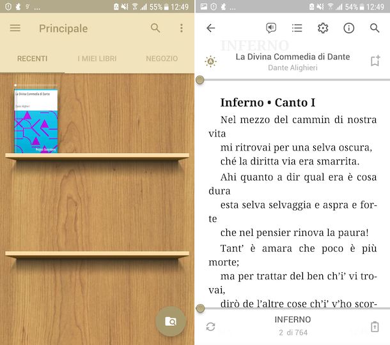Toggle auto brightness sun icon
This screenshot has width=390, height=345.
[x=211, y=61]
